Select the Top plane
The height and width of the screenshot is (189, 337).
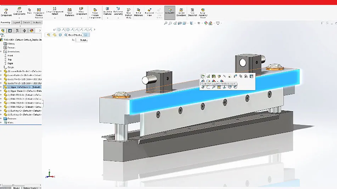point(8,60)
